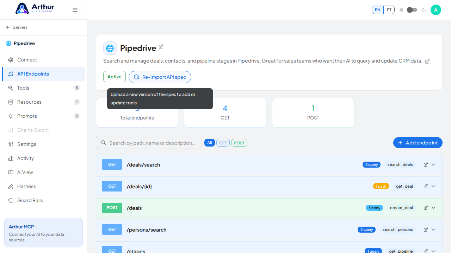Click the get_deal tool tag

pyautogui.click(x=404, y=186)
